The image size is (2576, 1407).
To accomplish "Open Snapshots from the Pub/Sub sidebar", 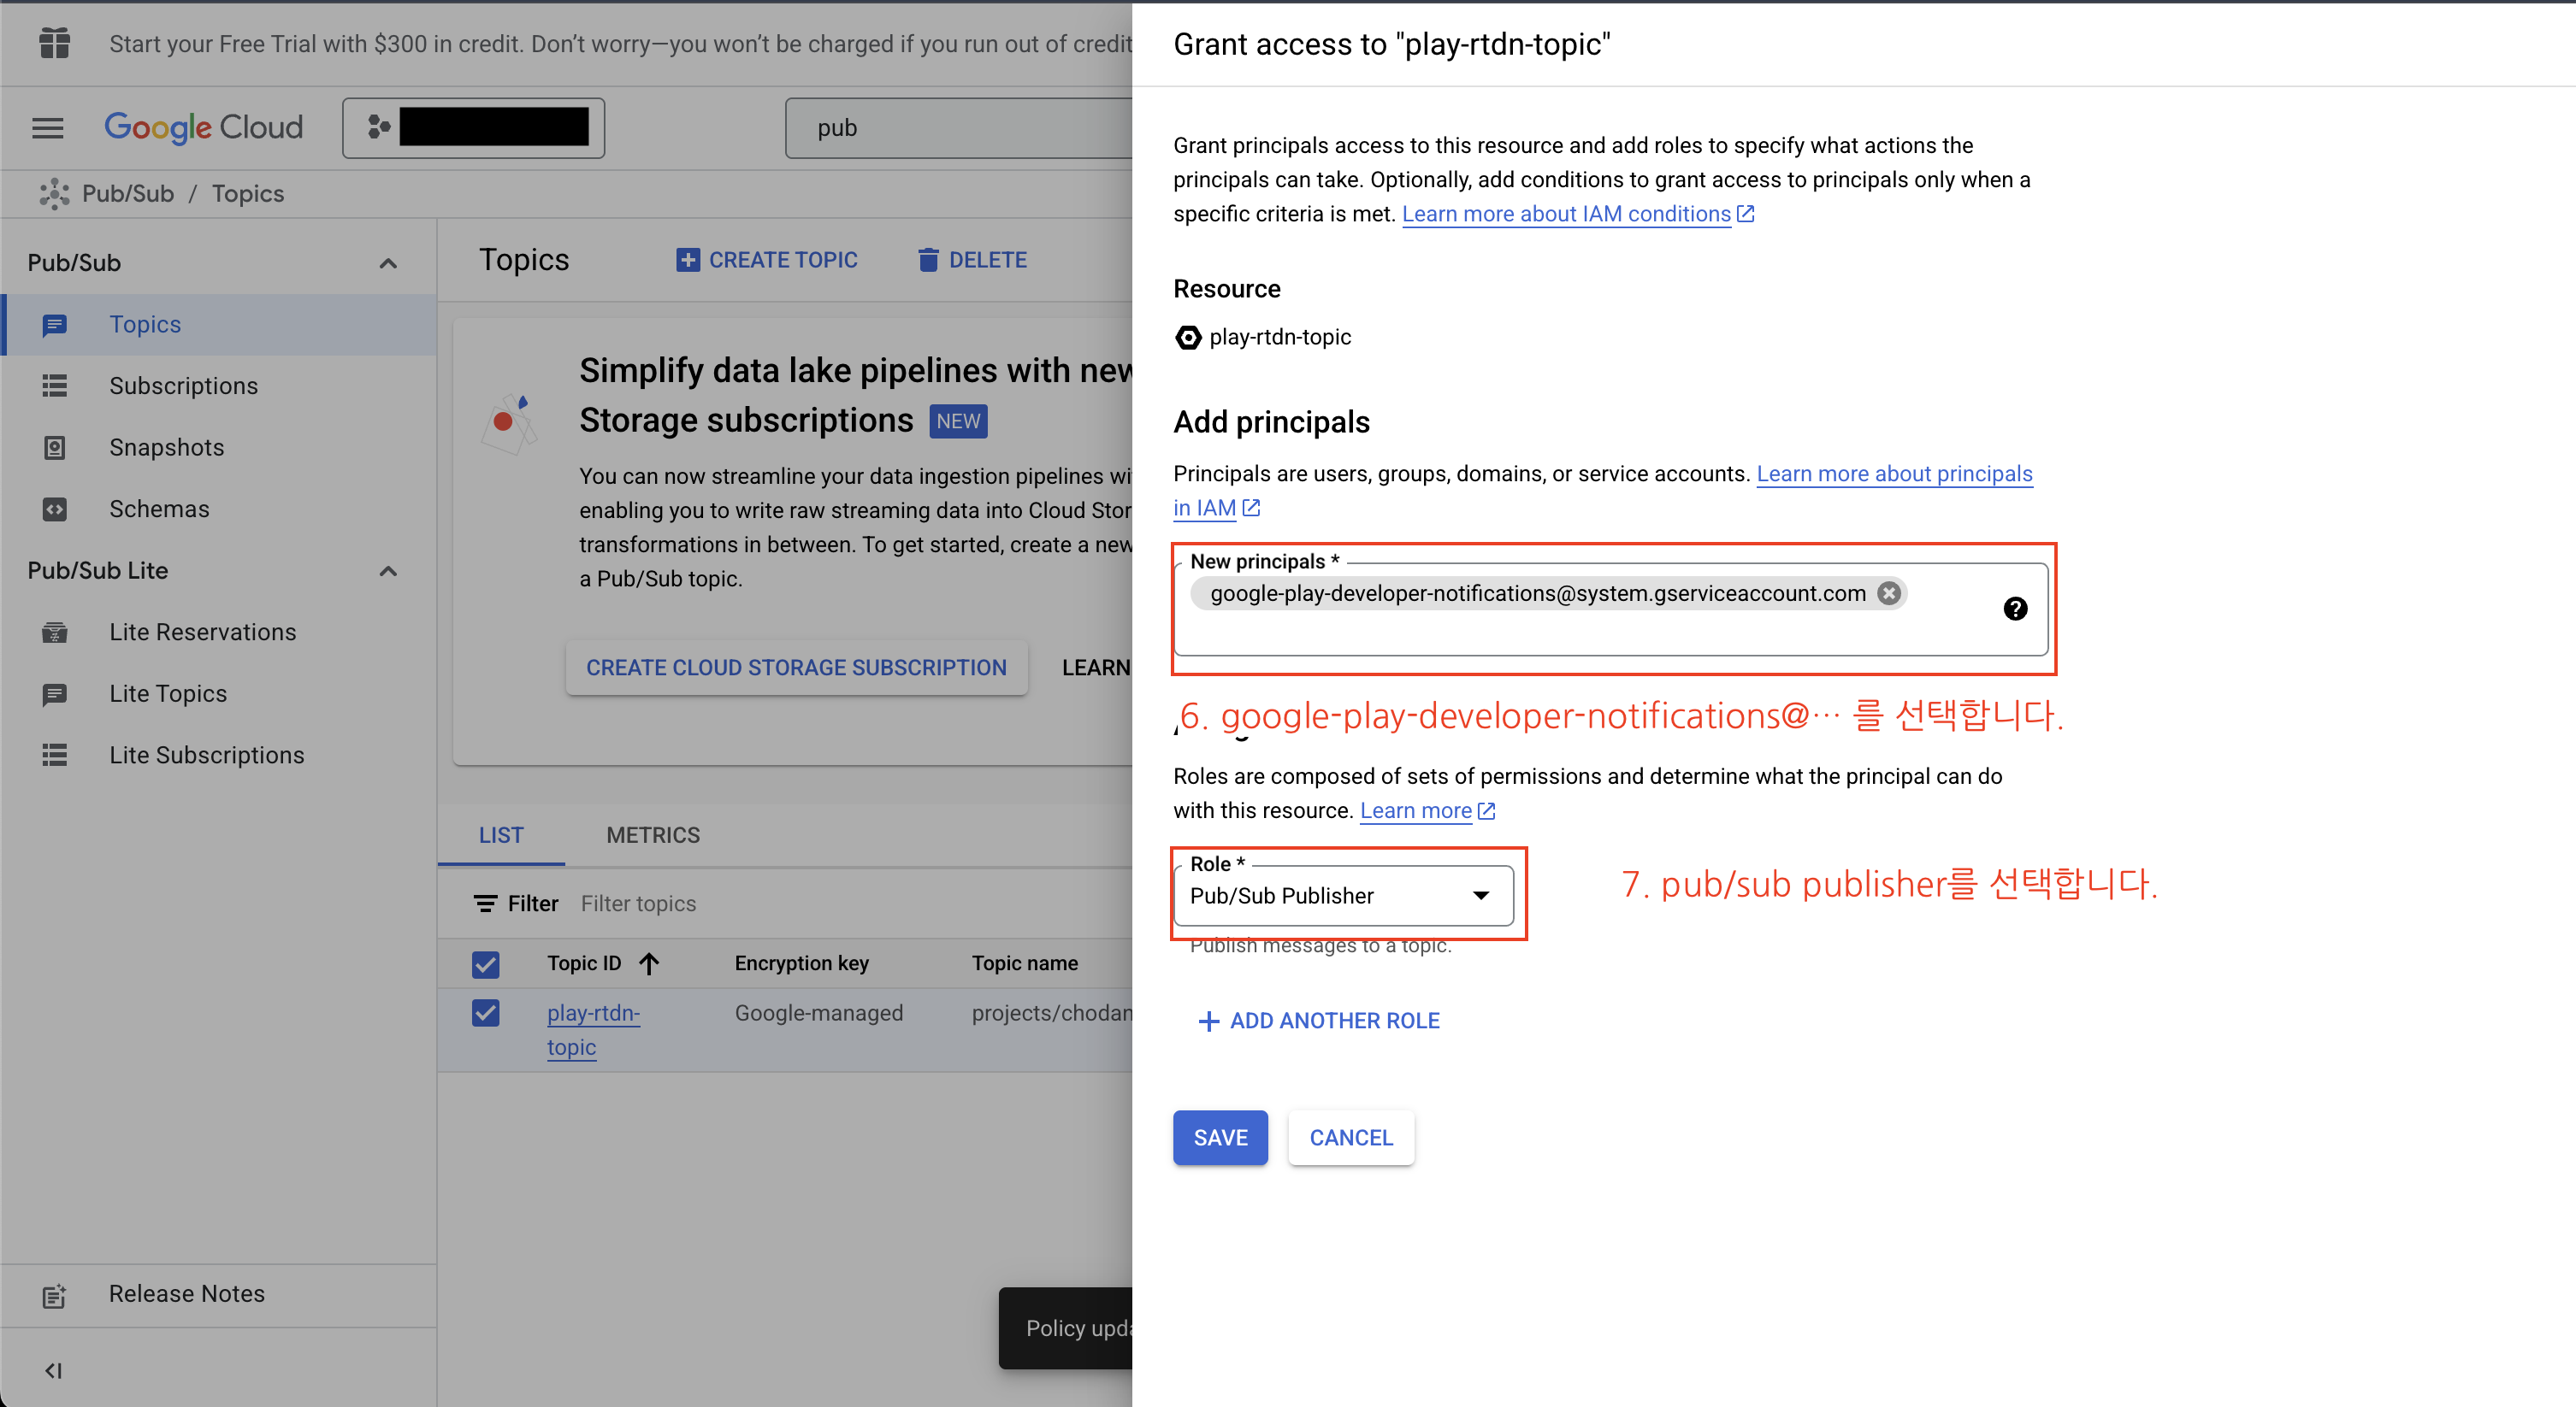I will pyautogui.click(x=167, y=447).
